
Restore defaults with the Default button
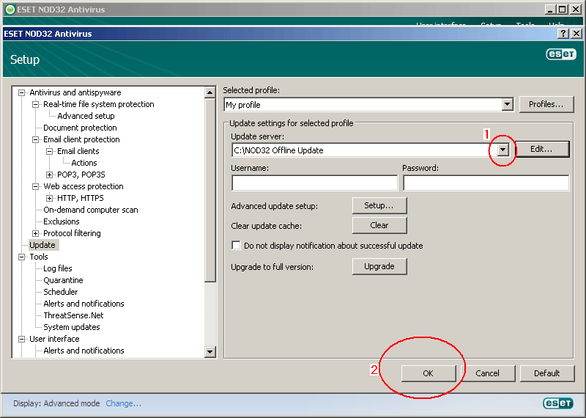(x=546, y=373)
